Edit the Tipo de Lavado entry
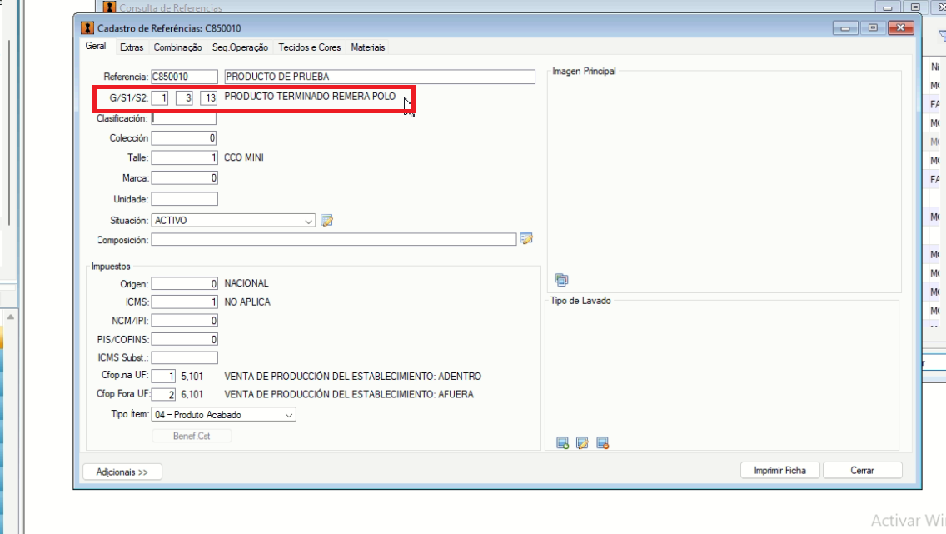Viewport: 946px width, 534px height. [582, 443]
